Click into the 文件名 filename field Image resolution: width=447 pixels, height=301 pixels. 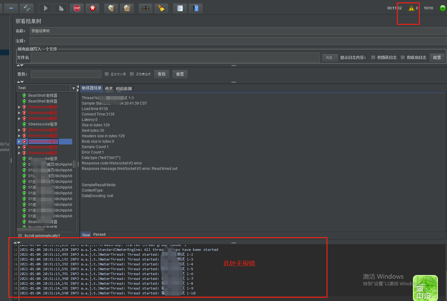pos(175,57)
